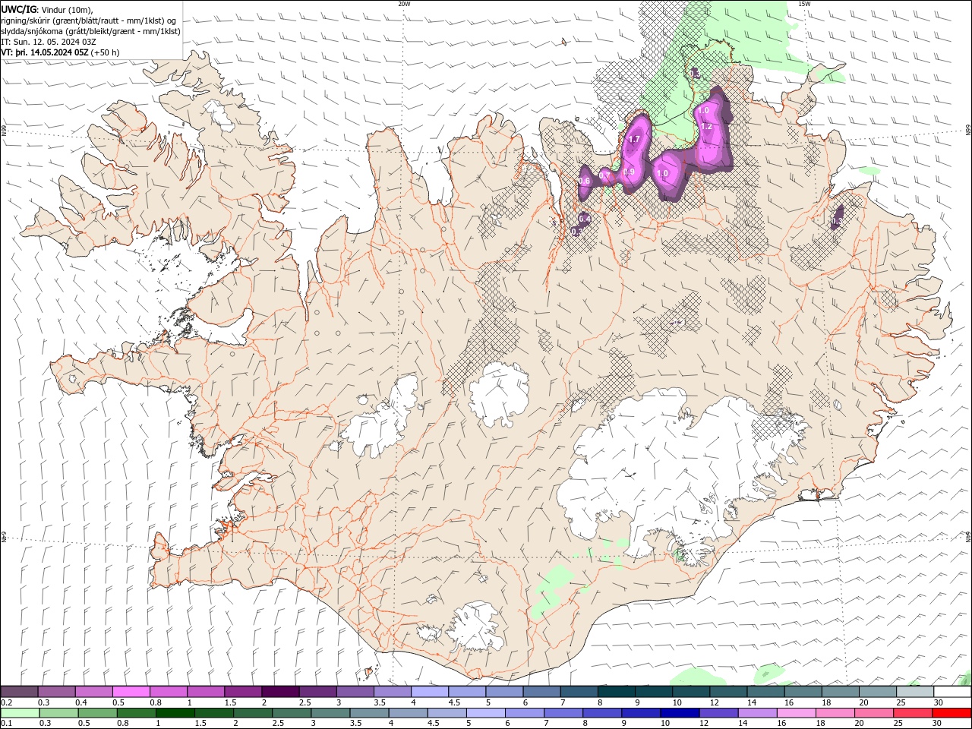
Task: Click the '1.0' value directly above '1.2'
Action: (x=702, y=111)
